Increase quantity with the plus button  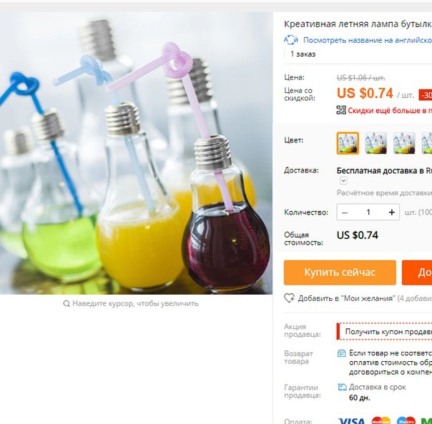click(x=391, y=212)
